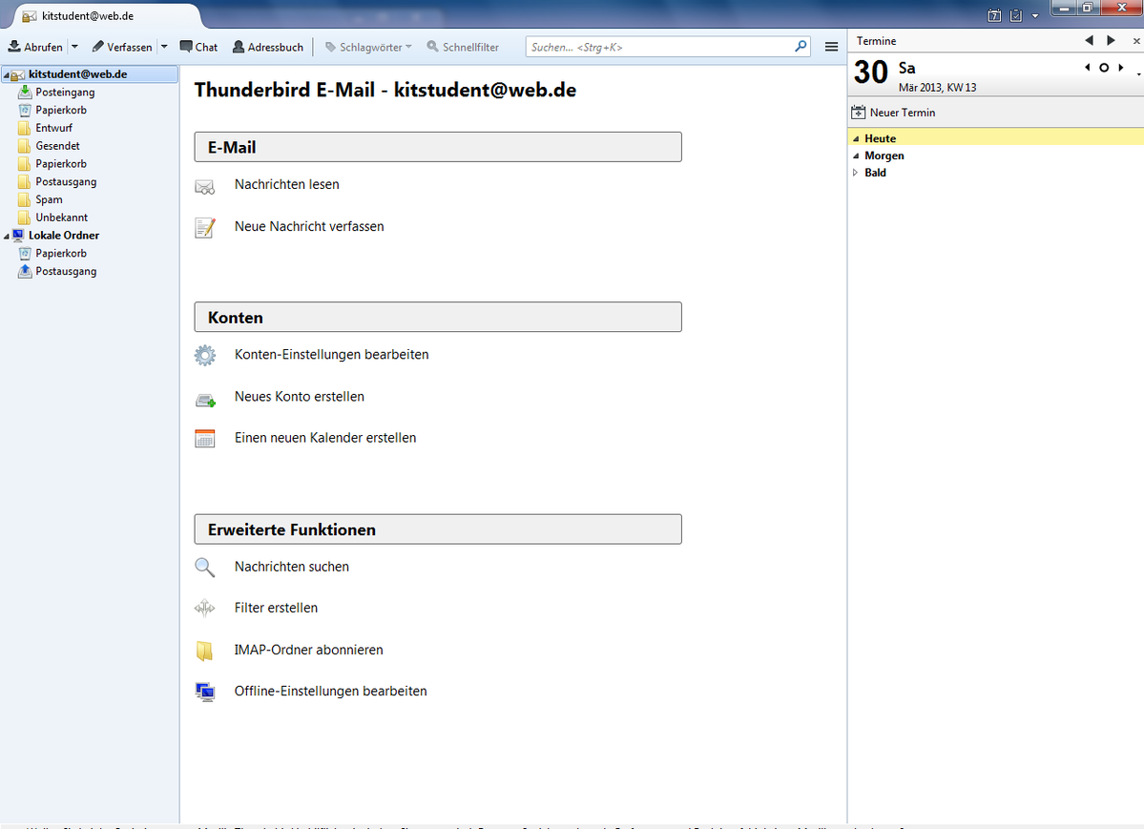Click the Konten section header
The width and height of the screenshot is (1144, 829).
point(438,318)
